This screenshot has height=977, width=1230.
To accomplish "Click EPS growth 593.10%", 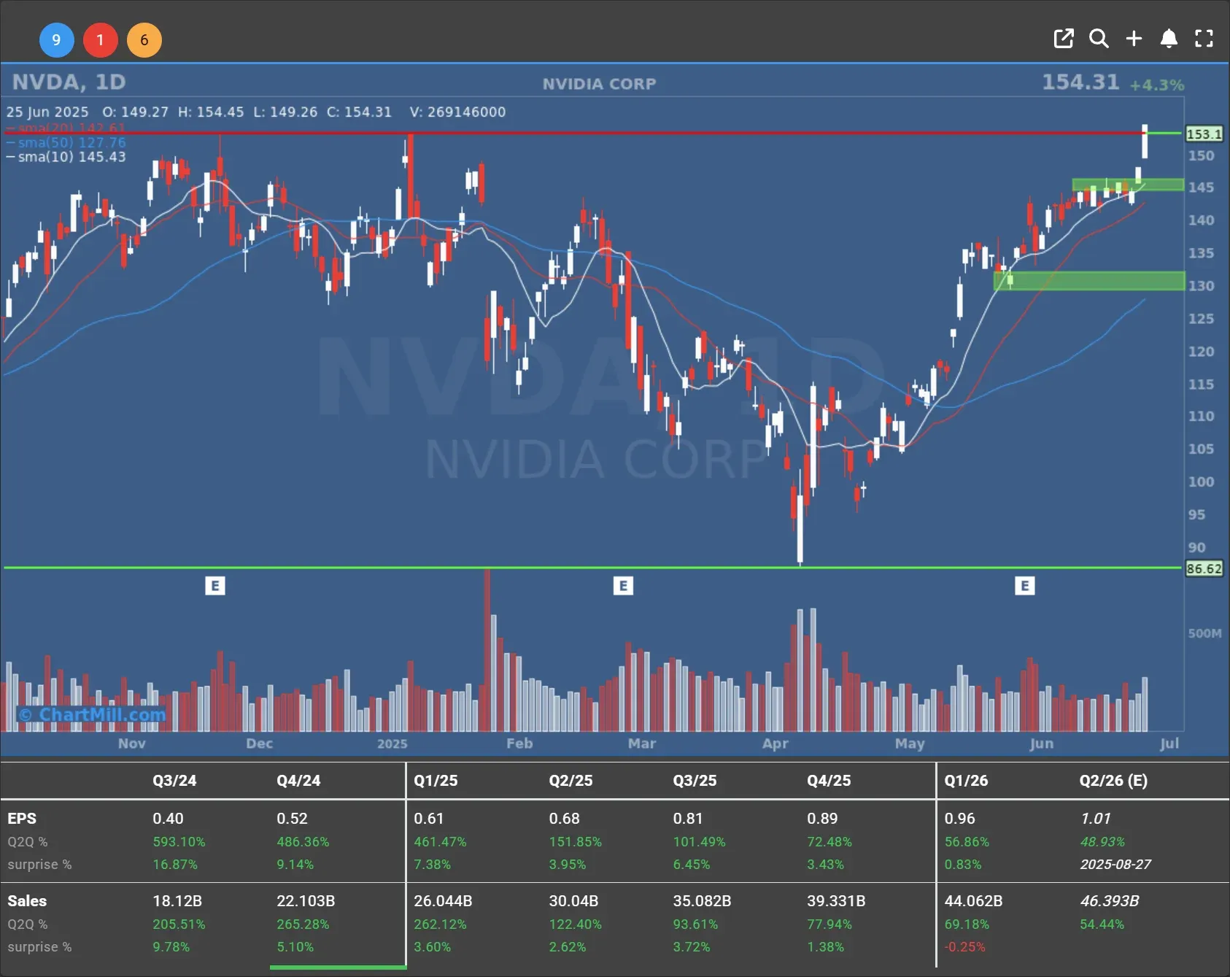I will (x=179, y=842).
